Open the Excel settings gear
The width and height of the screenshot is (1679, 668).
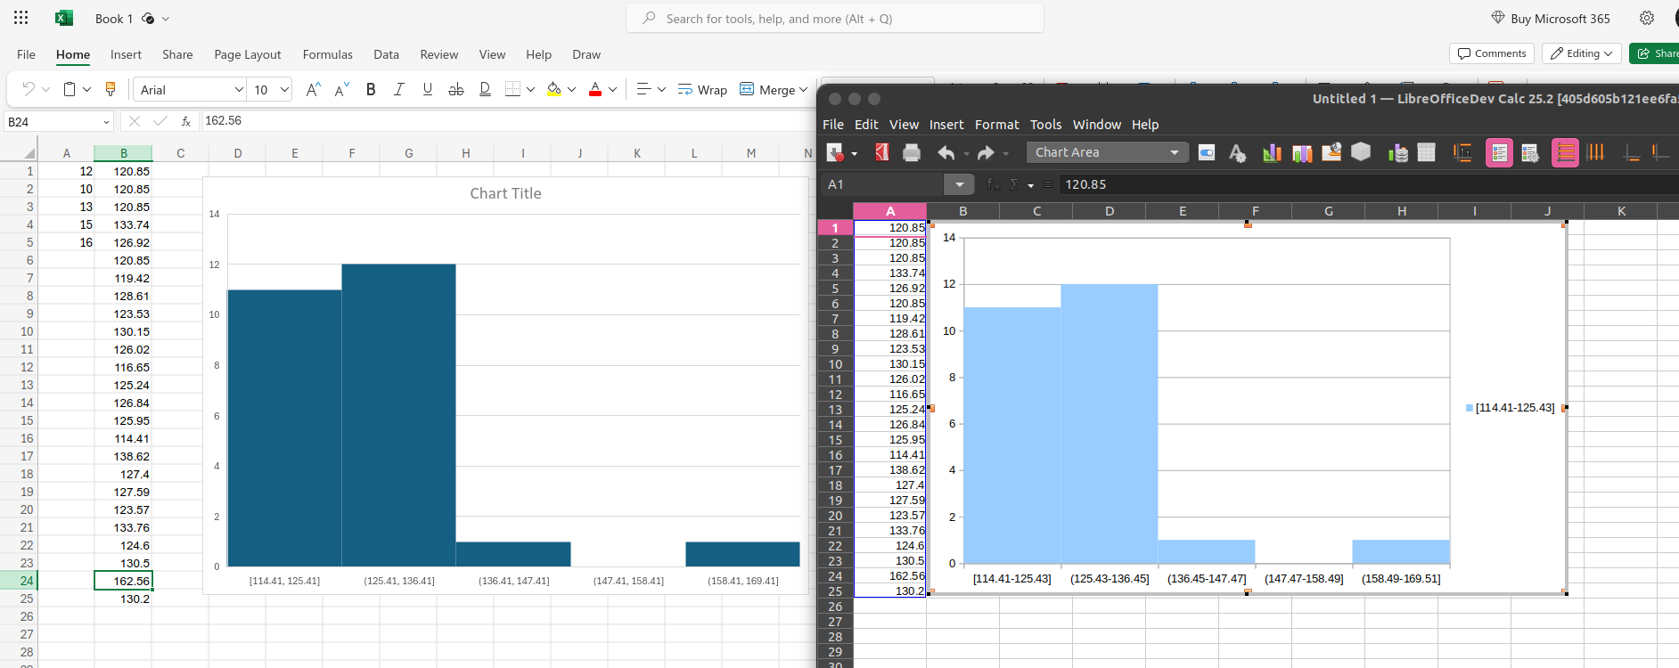[1647, 18]
